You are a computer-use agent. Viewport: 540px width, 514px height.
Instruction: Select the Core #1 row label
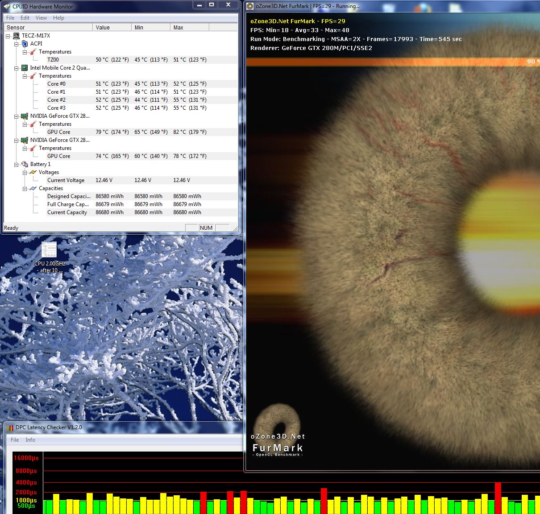(x=56, y=92)
